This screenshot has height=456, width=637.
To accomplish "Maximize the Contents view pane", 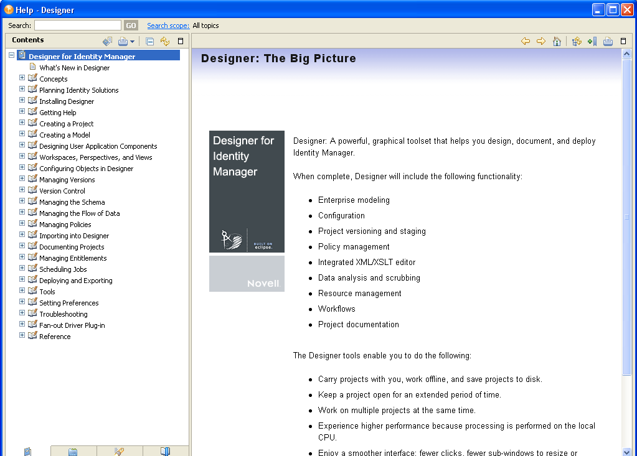I will point(181,41).
